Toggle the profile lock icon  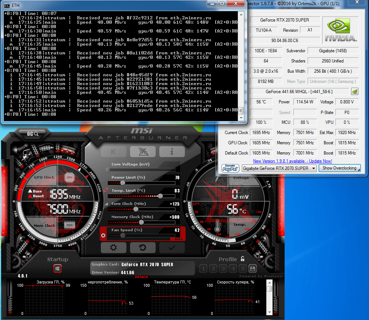tap(243, 259)
